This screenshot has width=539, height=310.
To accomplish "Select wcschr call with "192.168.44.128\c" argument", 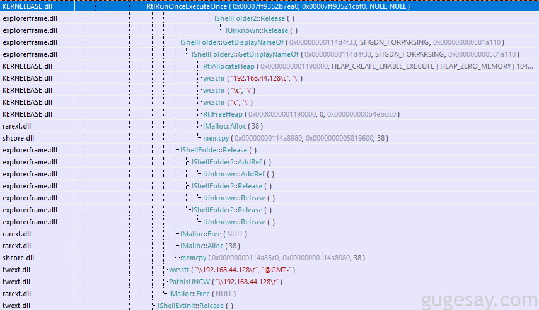I will [253, 78].
